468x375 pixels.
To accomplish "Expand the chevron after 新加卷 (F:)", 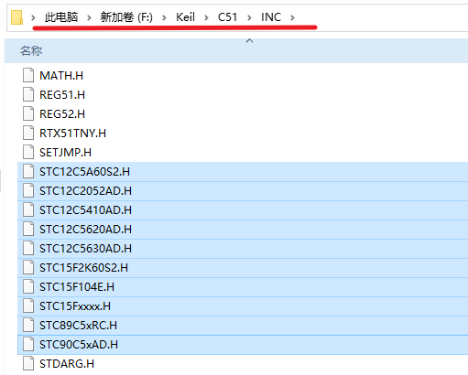I will point(164,17).
